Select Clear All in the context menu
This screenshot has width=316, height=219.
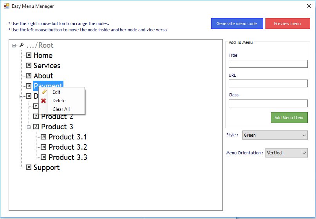pos(61,109)
